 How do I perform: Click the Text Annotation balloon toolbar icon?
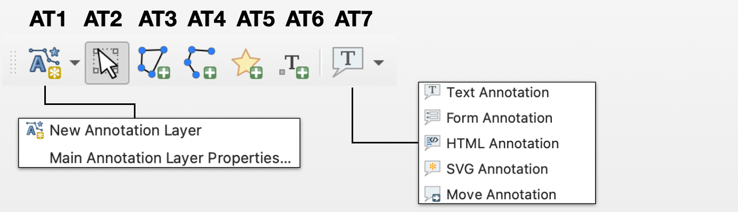point(347,62)
